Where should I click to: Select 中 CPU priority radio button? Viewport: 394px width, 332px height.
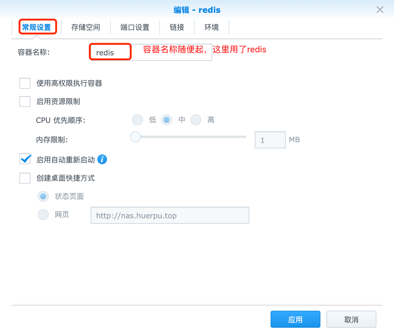[167, 120]
